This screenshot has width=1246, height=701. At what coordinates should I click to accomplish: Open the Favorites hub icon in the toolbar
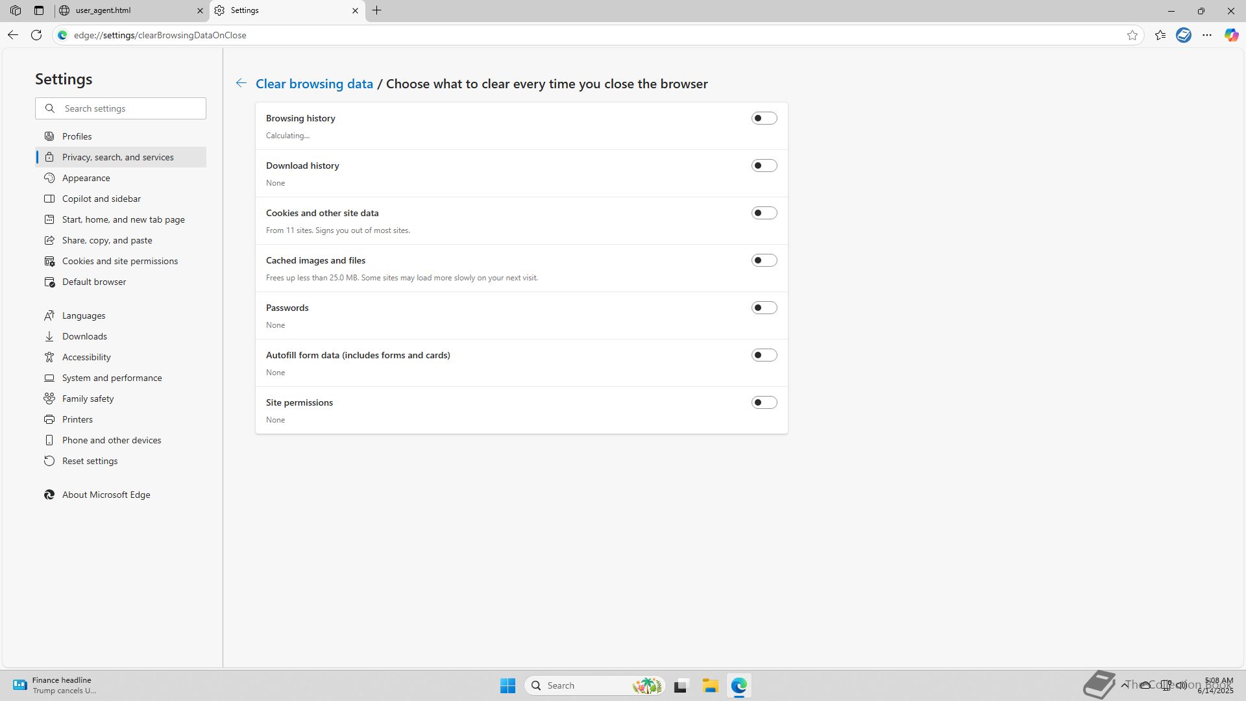(x=1160, y=35)
